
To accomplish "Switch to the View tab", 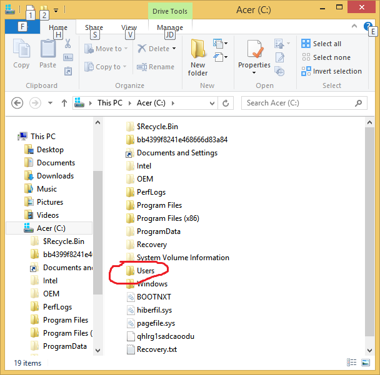I will (x=129, y=27).
